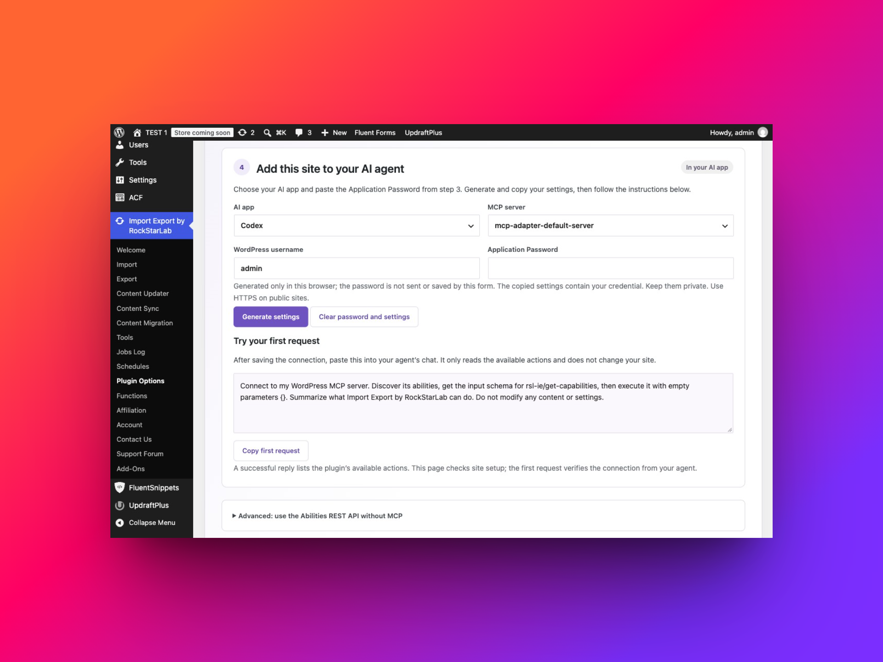Viewport: 883px width, 662px height.
Task: Open Contact Us page
Action: tap(134, 439)
